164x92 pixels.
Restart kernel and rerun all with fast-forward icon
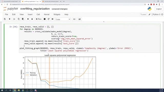click(53, 19)
